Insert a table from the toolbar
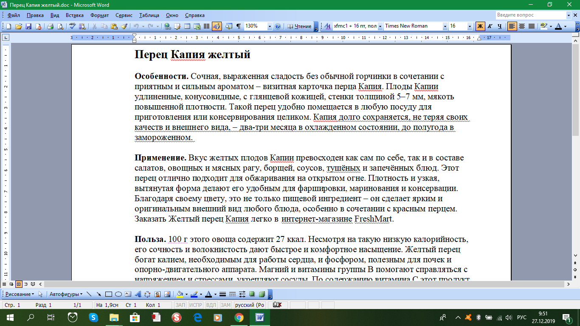Image resolution: width=580 pixels, height=326 pixels. tap(187, 26)
